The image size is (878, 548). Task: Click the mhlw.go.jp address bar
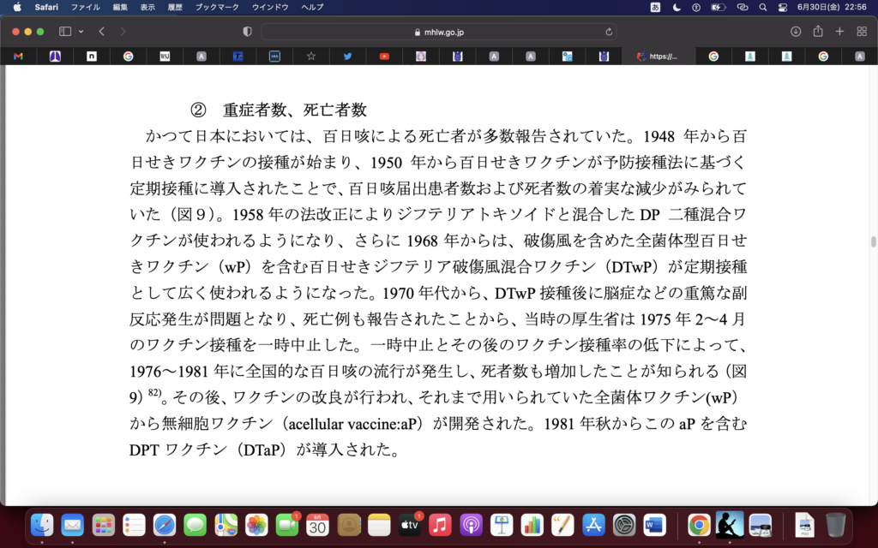438,32
